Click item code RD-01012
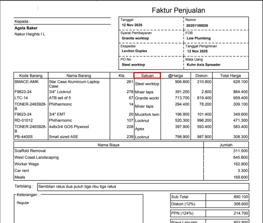 click(24, 120)
